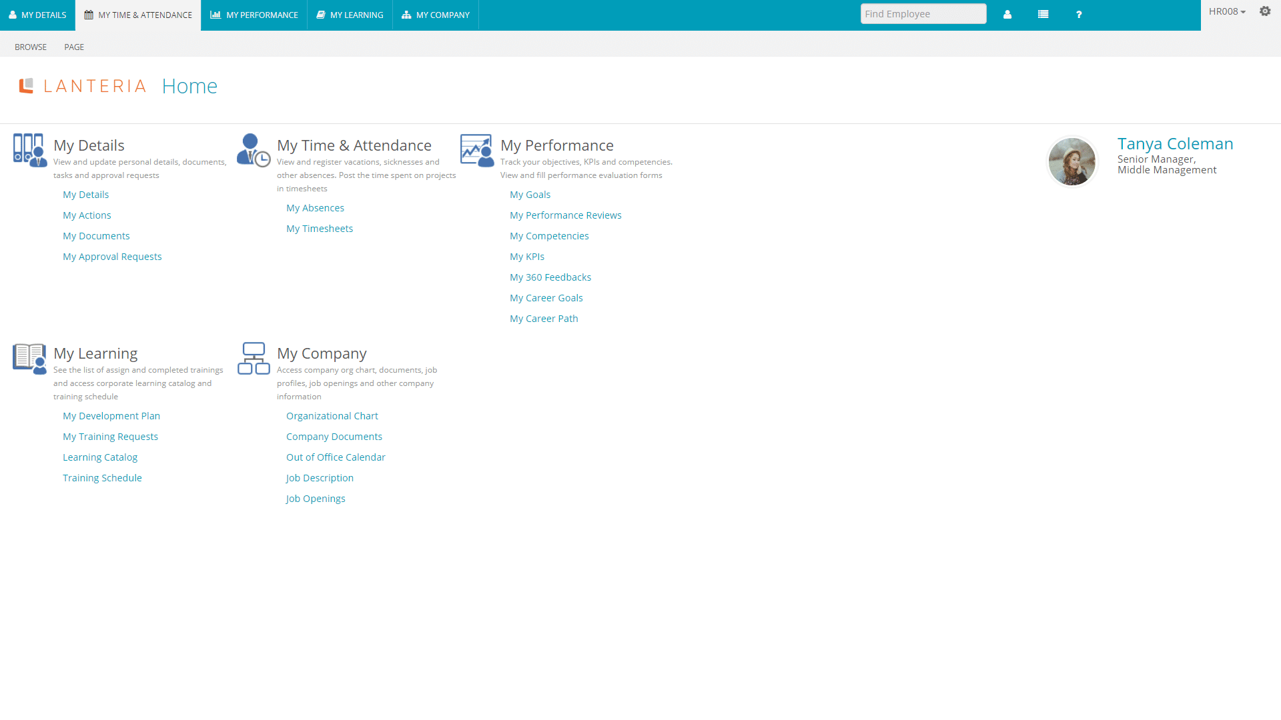This screenshot has height=720, width=1281.
Task: Open My Competencies
Action: pos(549,236)
